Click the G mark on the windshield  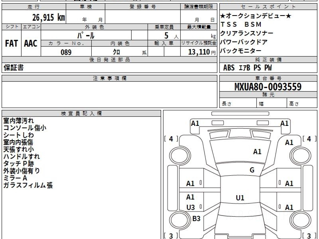pyautogui.click(x=252, y=170)
